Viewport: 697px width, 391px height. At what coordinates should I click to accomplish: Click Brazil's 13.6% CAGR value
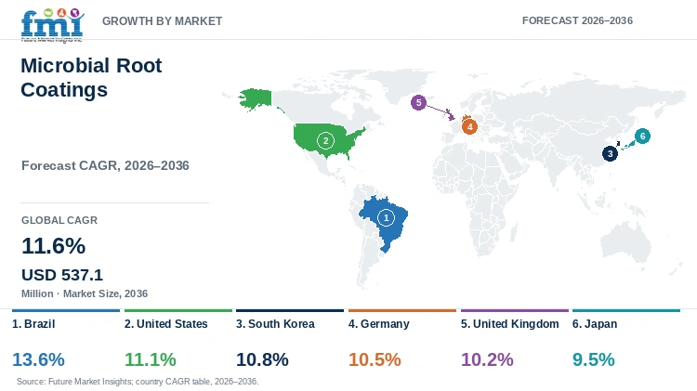point(38,359)
